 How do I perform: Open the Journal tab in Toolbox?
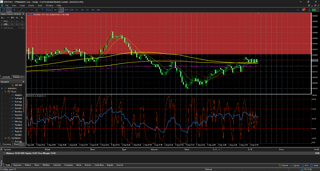point(120,165)
